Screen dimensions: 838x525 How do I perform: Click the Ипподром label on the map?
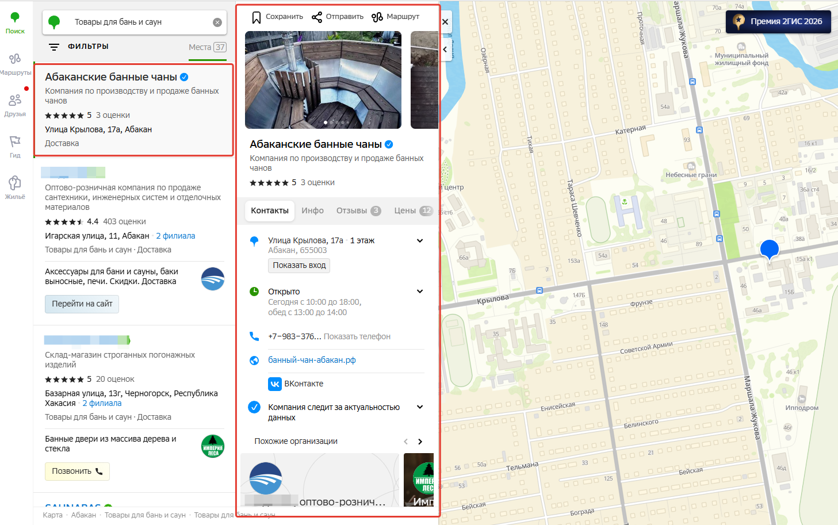[802, 408]
